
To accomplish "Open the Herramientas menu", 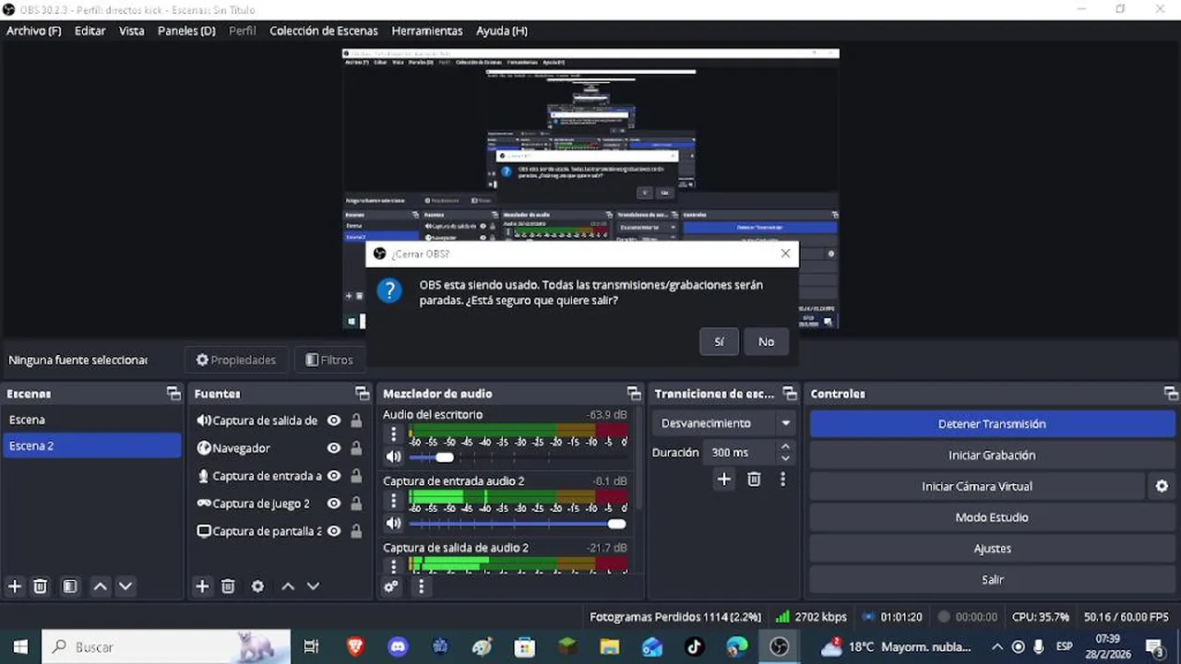I will point(427,30).
